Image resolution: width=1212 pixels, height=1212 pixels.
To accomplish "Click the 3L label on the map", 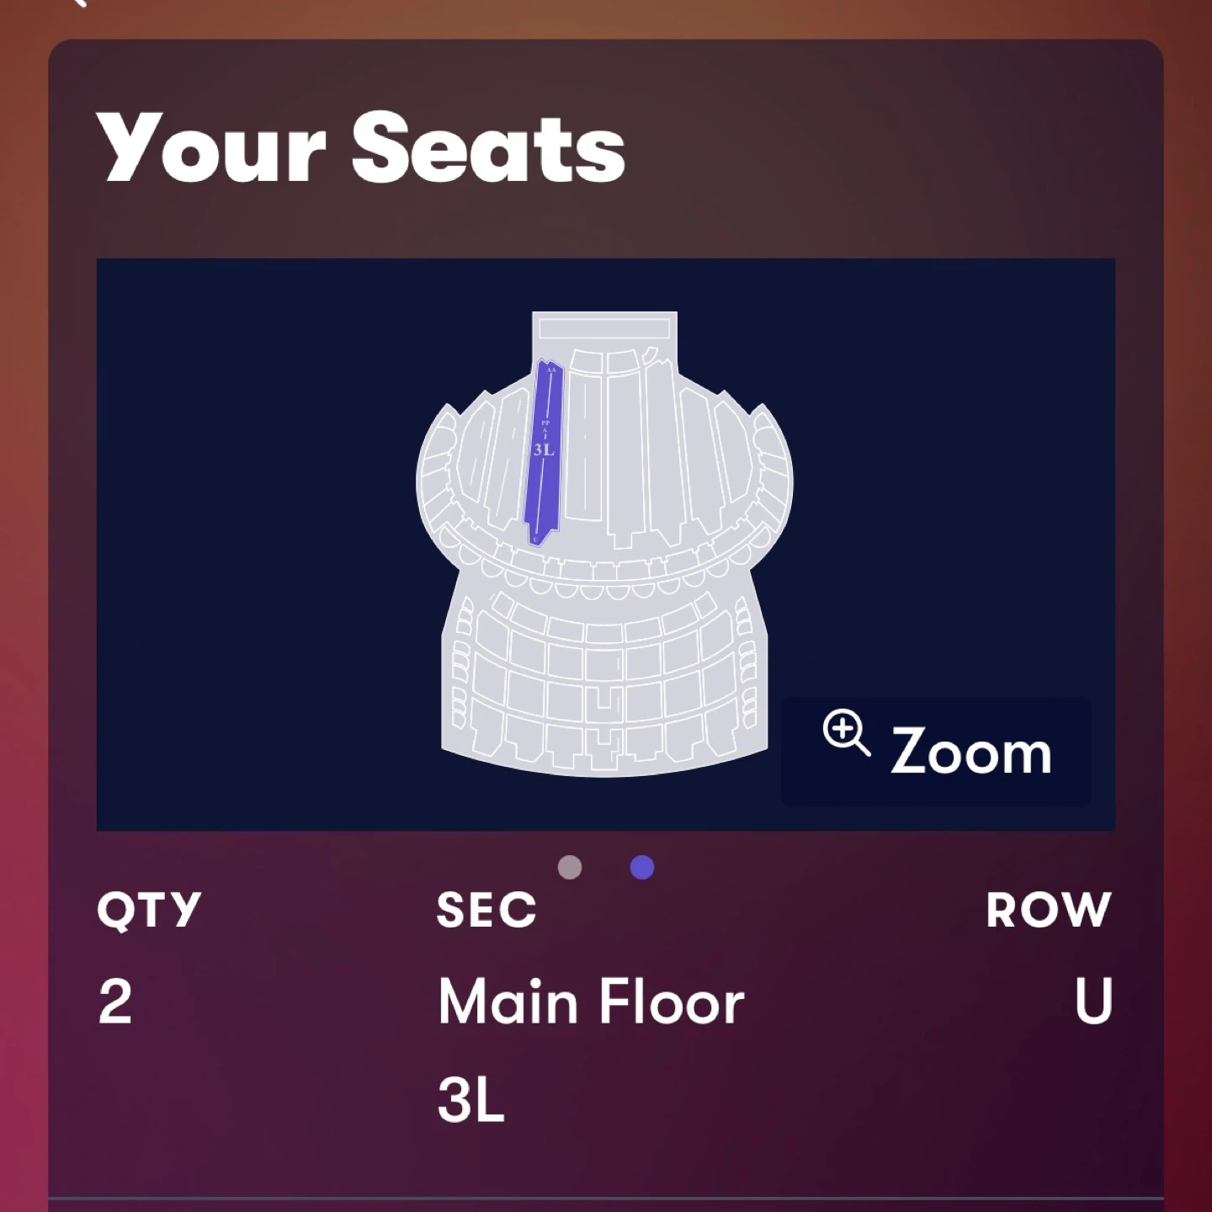I will 545,449.
